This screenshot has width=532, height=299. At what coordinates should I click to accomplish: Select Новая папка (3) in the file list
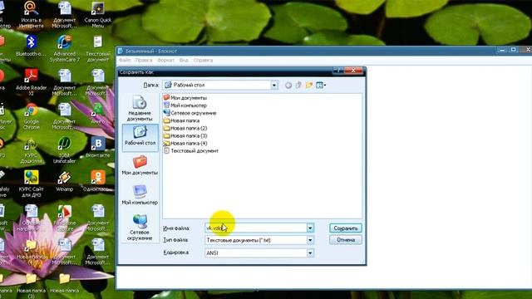(x=185, y=135)
